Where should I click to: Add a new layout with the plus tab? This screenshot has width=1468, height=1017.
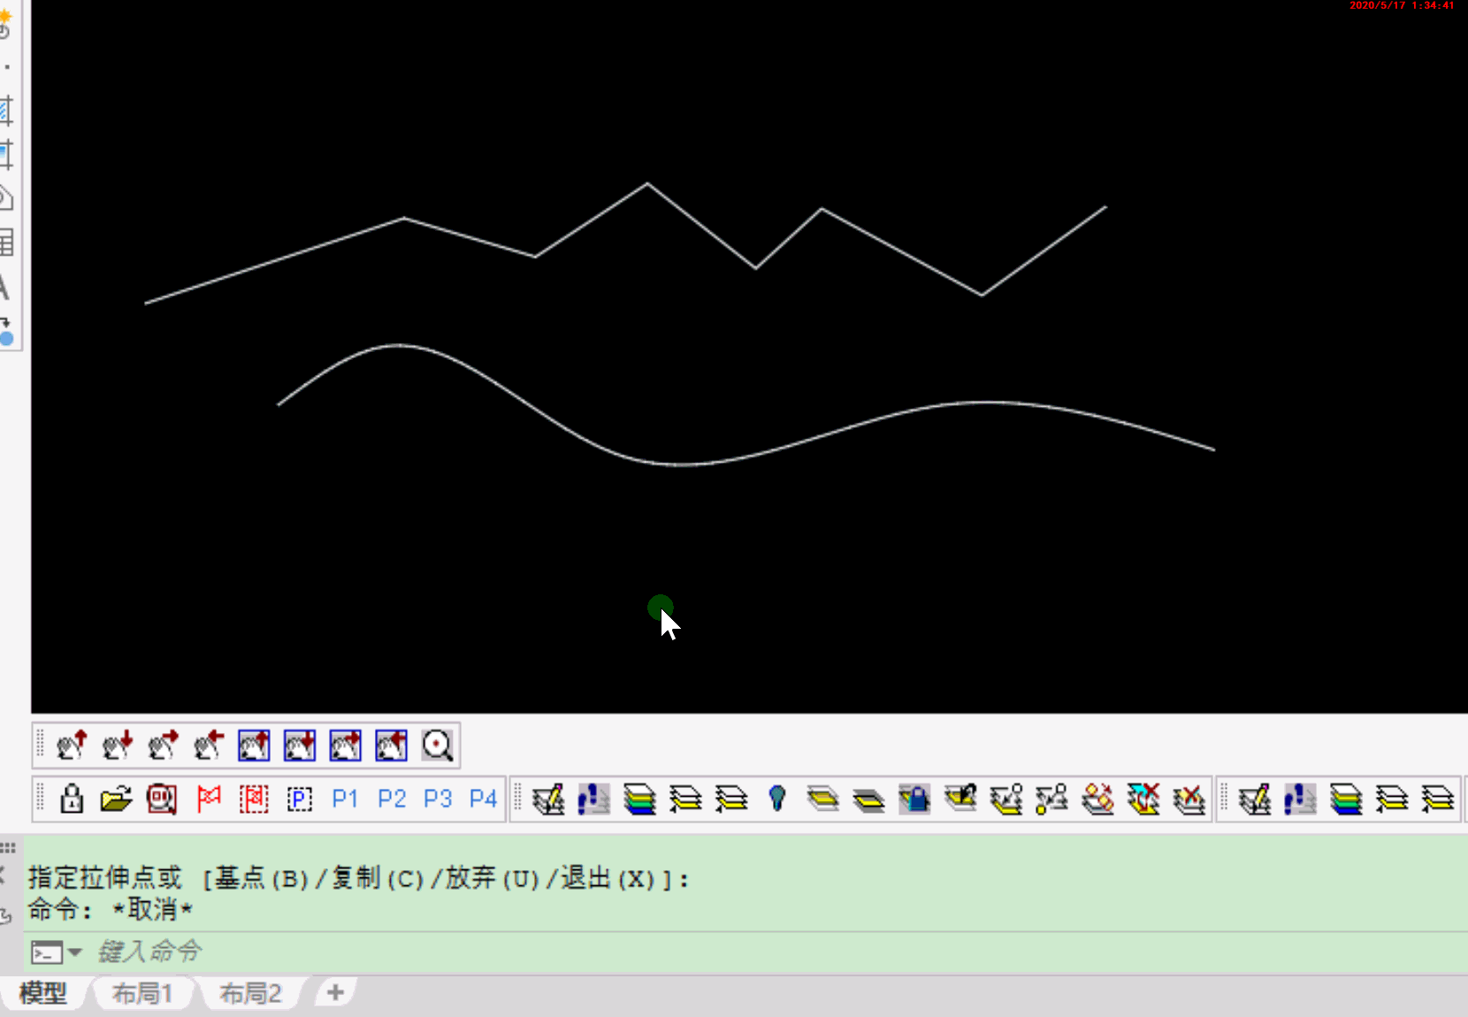[x=335, y=992]
